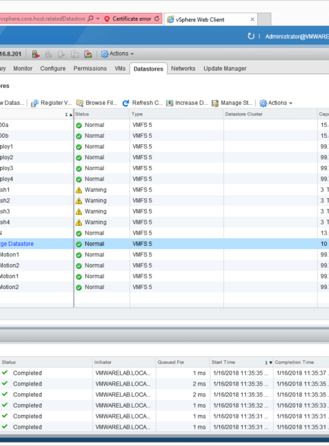Switch to the Monitor tab

pos(23,69)
